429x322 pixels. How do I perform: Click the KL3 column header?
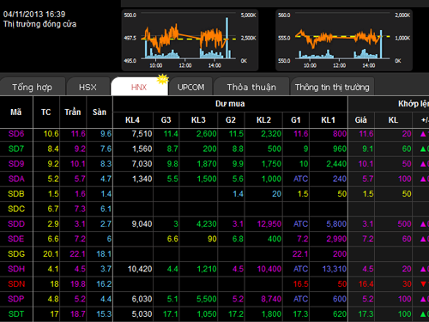198,120
